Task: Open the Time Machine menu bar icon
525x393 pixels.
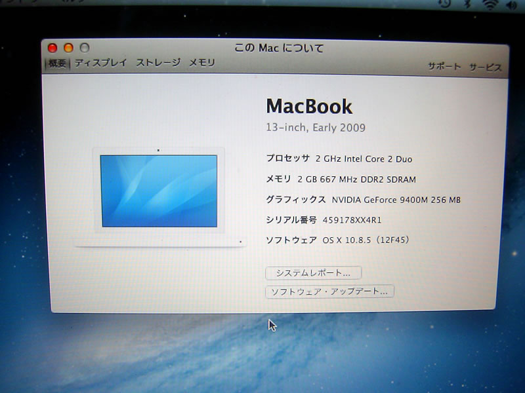Action: coord(446,3)
